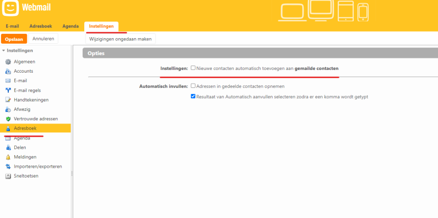Click the E-mail regels filter icon

(x=8, y=90)
